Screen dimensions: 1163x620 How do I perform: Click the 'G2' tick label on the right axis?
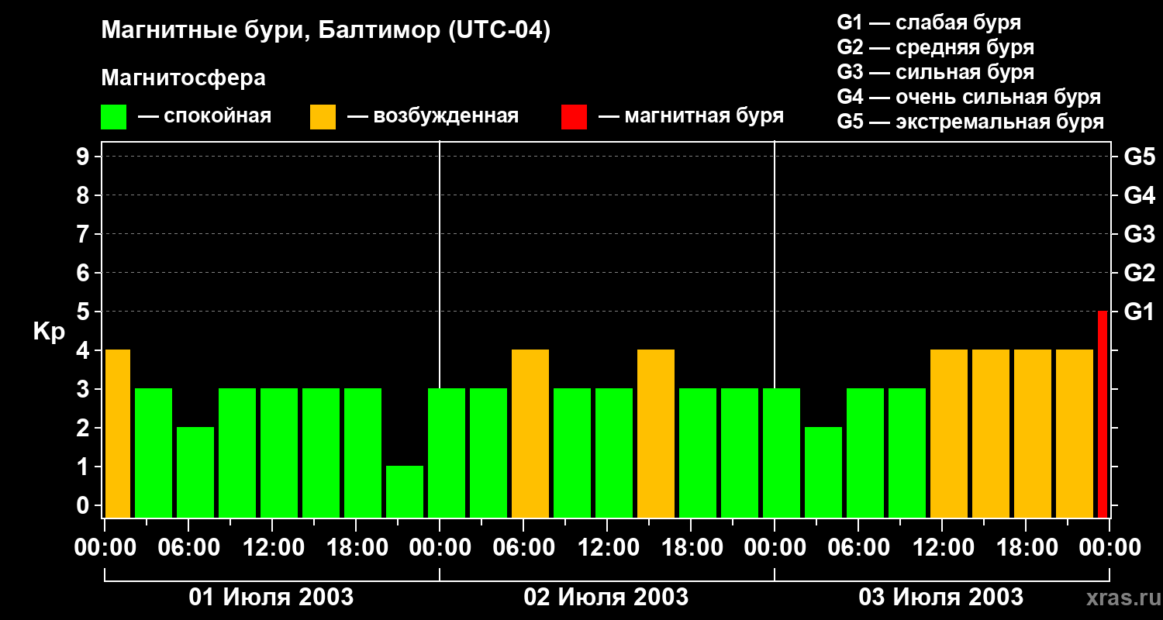click(x=1140, y=273)
